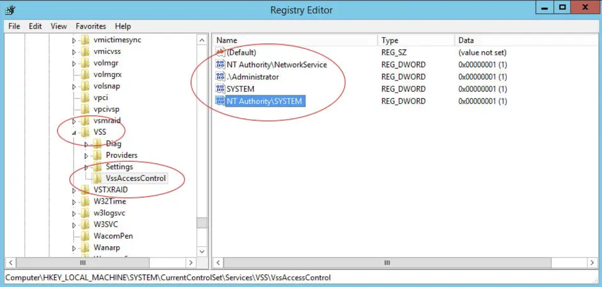Expand the vmicvss key

pyautogui.click(x=74, y=52)
